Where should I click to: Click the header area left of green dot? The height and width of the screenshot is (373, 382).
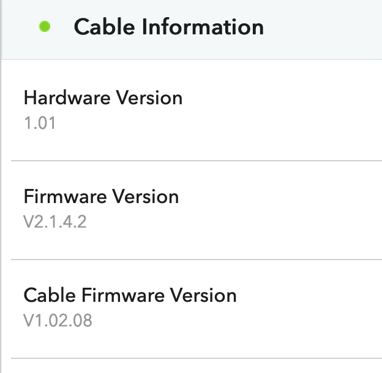point(18,27)
